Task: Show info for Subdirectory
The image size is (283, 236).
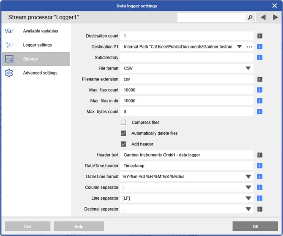Action: (x=260, y=58)
